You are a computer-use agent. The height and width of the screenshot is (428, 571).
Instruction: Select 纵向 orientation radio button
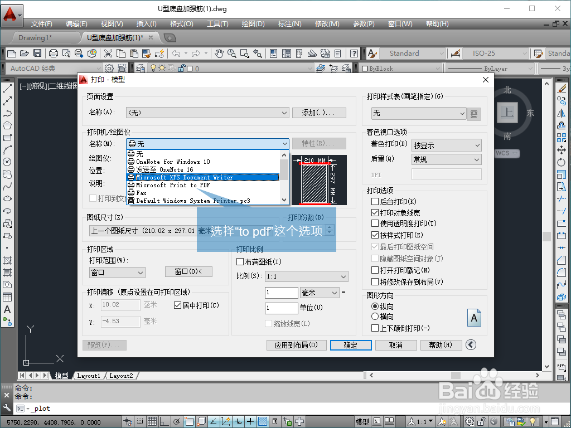point(375,307)
